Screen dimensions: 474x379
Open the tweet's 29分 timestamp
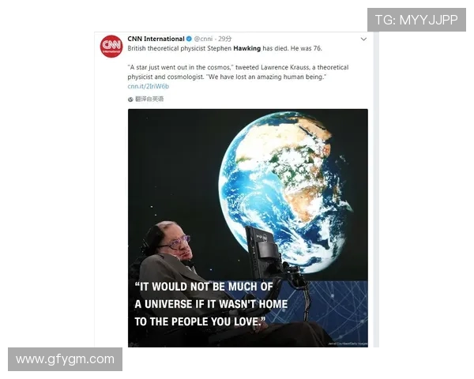[x=225, y=39]
